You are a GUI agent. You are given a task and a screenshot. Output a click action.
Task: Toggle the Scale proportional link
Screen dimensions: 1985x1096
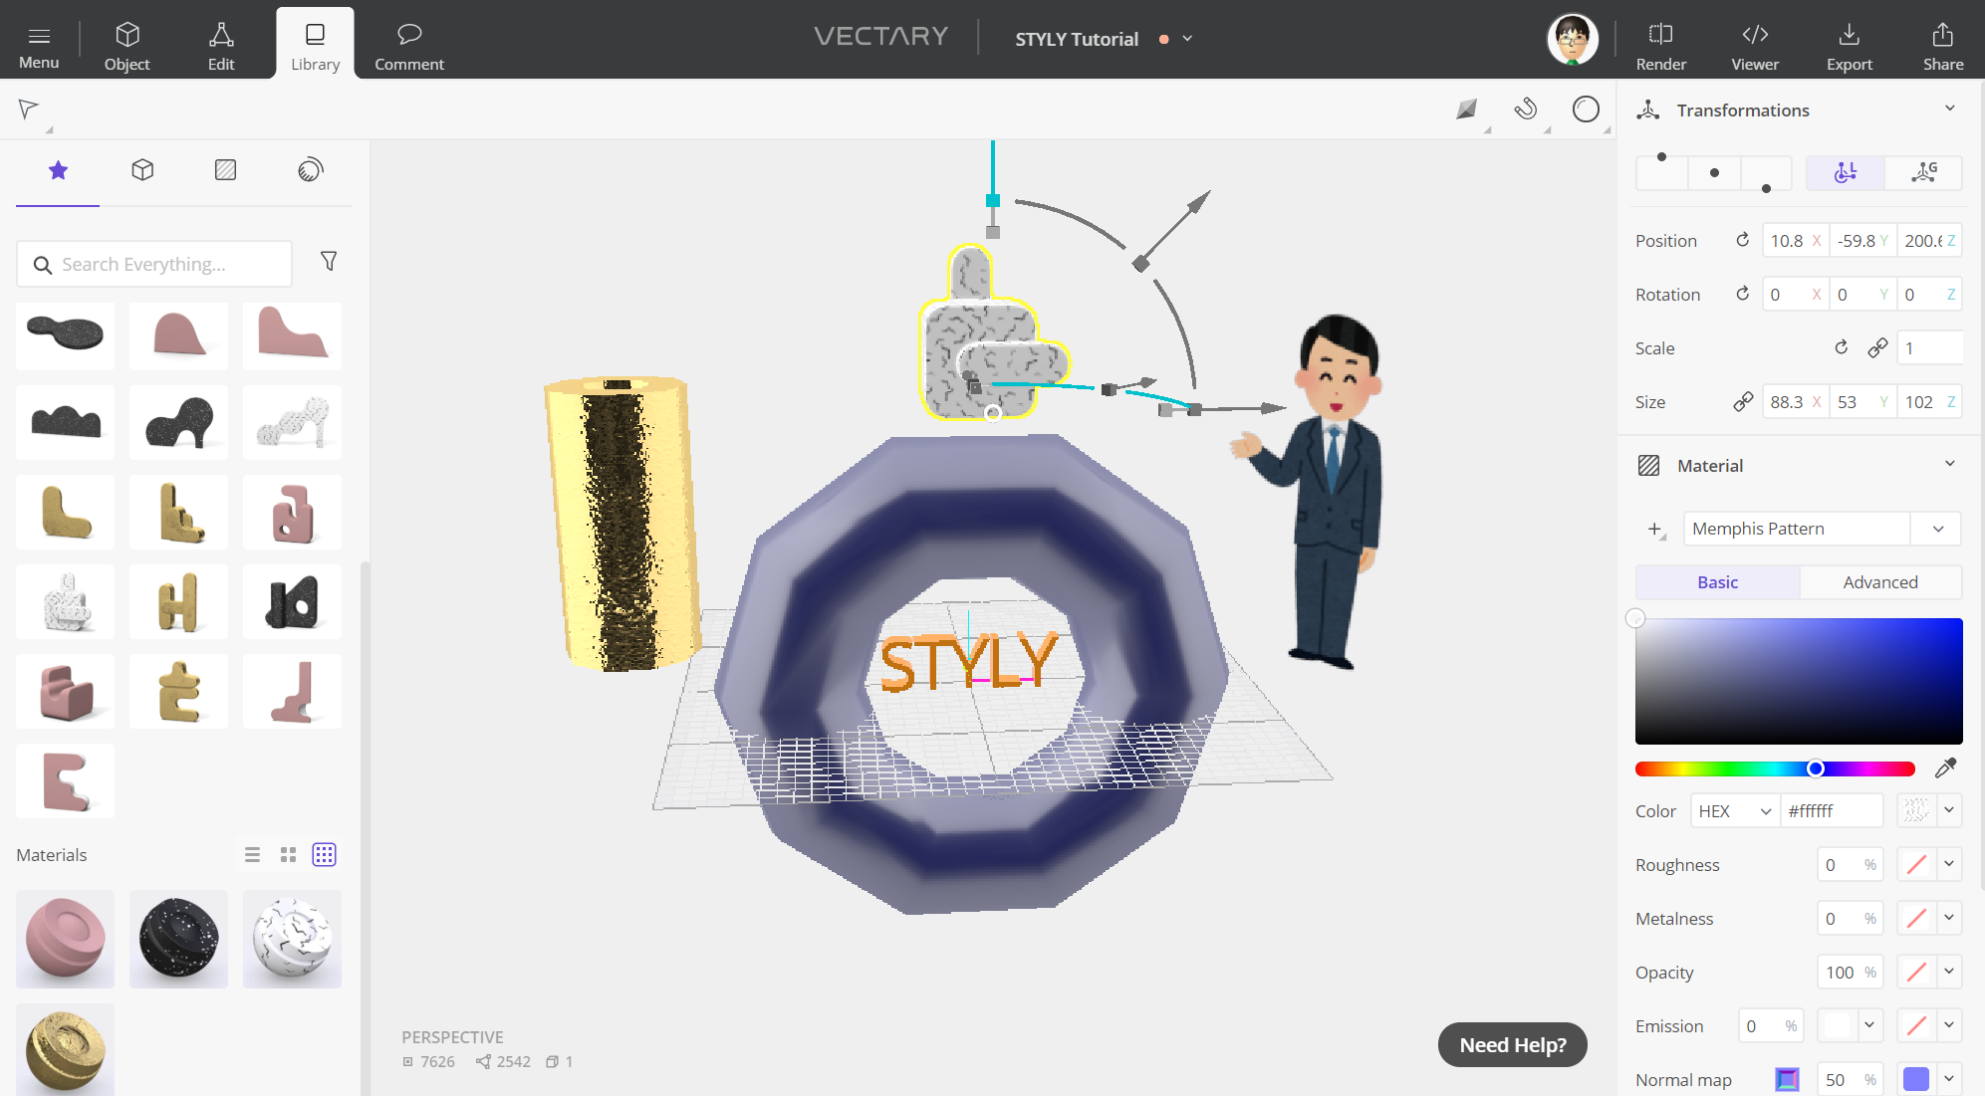click(x=1877, y=347)
